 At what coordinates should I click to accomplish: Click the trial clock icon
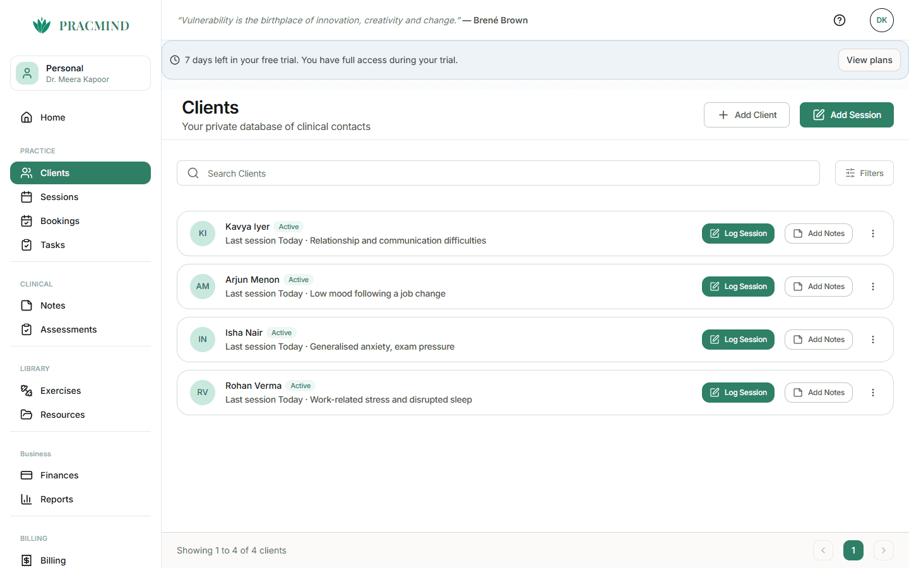pyautogui.click(x=175, y=60)
